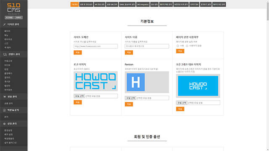
Task: Open 게시판 under 컨텐츠 관리
Action: point(7,82)
